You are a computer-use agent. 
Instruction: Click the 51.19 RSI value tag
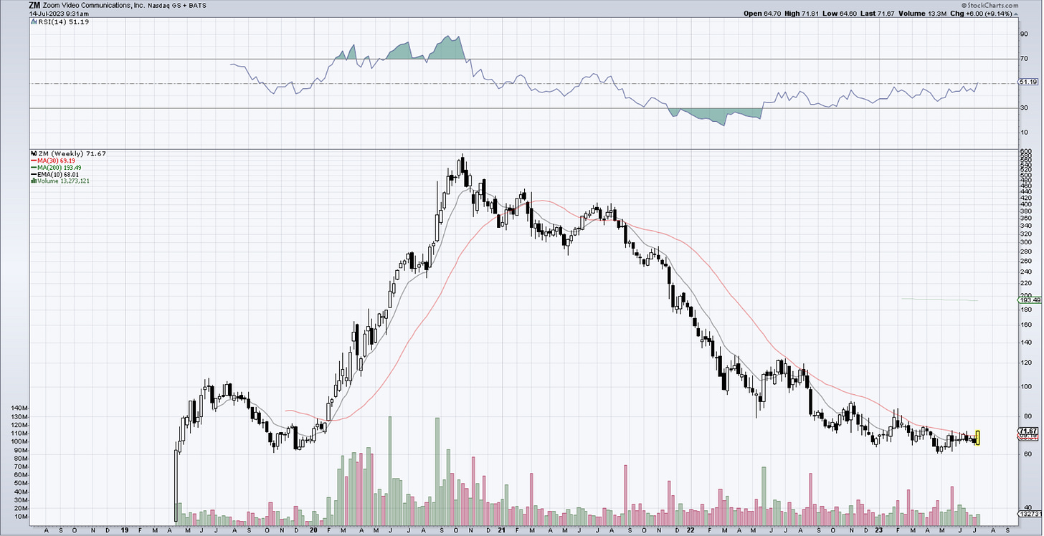click(1028, 82)
